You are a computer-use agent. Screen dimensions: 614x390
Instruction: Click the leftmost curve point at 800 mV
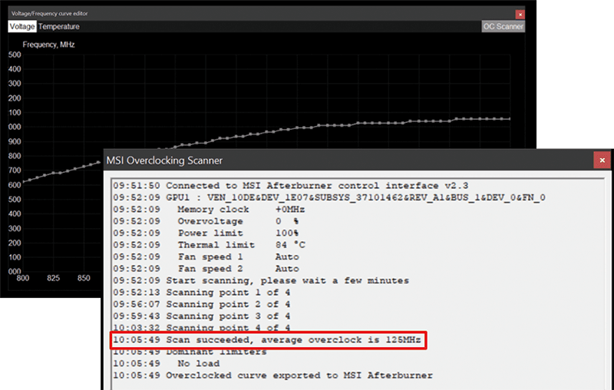[x=23, y=182]
